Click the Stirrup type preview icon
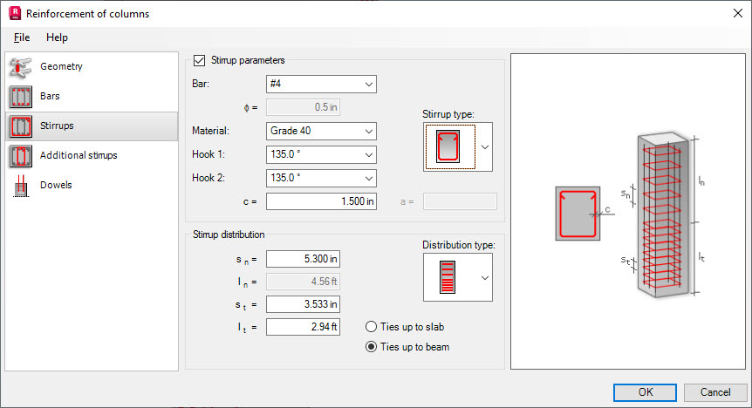The width and height of the screenshot is (752, 408). 450,146
